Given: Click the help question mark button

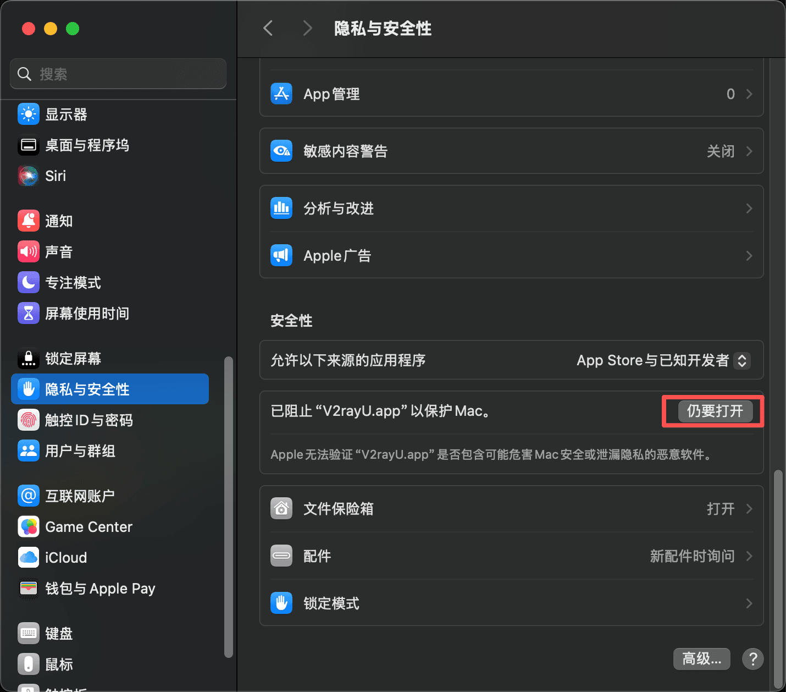Looking at the screenshot, I should point(753,659).
